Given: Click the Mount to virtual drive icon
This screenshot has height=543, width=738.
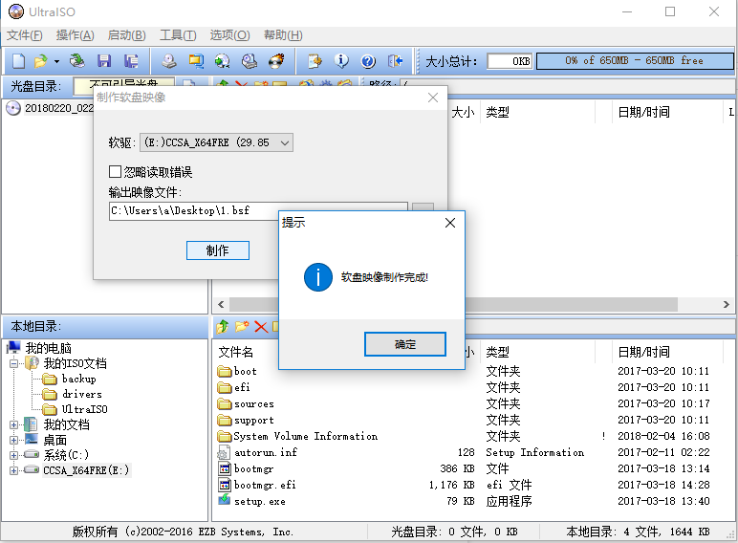Looking at the screenshot, I should tap(250, 61).
